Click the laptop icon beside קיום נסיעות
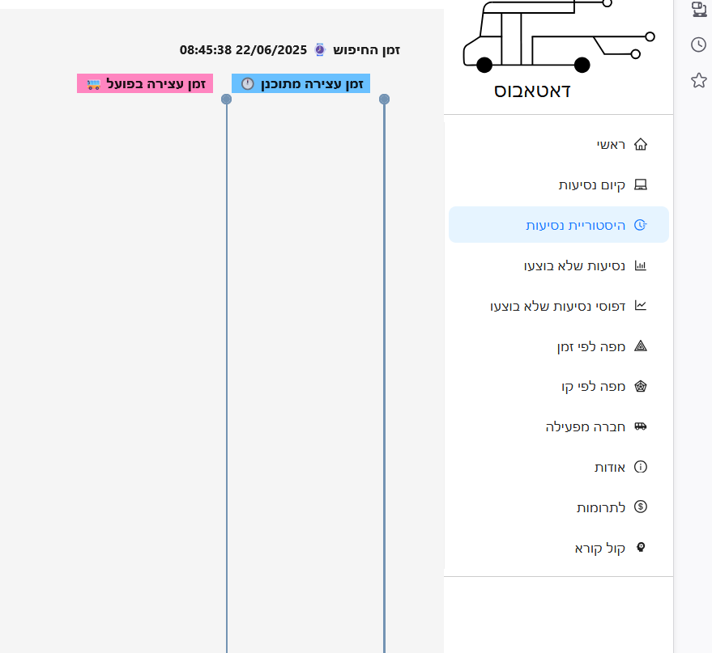Screen dimensions: 712x653 (x=640, y=185)
